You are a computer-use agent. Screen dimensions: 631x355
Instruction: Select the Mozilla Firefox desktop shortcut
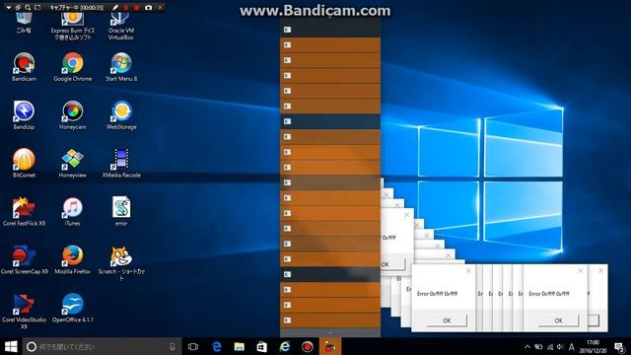pyautogui.click(x=73, y=260)
